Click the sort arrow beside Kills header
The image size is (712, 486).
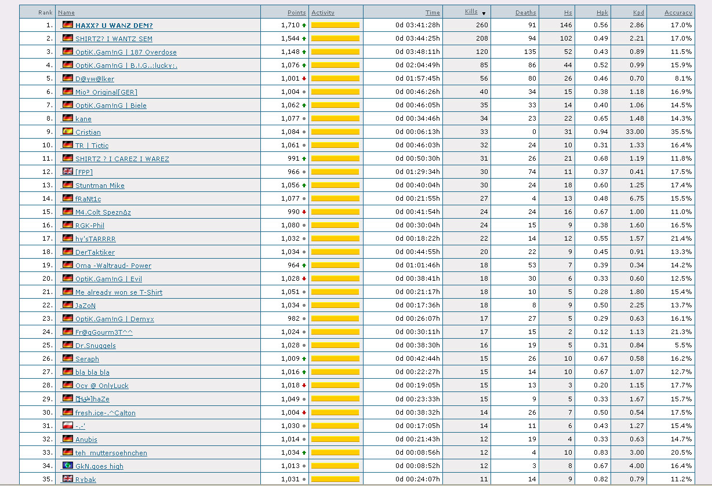[484, 13]
